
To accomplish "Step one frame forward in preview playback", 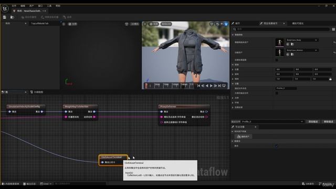I will (215, 86).
